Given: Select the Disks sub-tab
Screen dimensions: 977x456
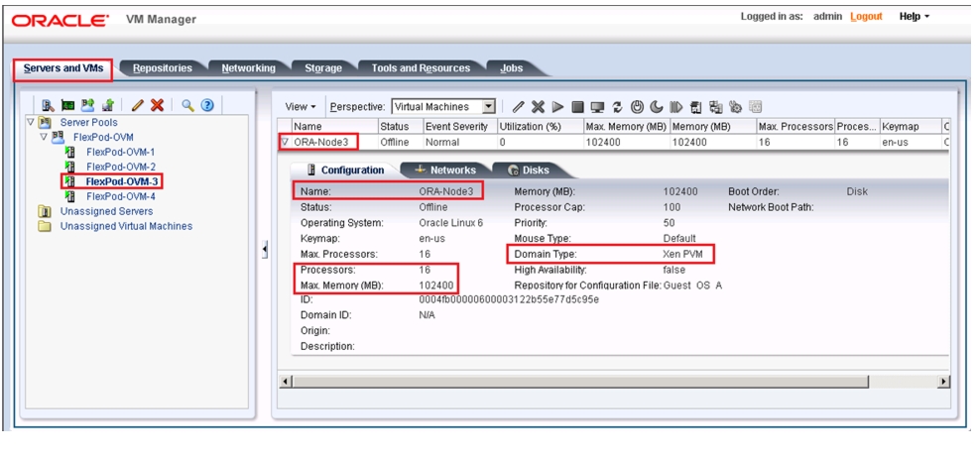Looking at the screenshot, I should click(529, 171).
